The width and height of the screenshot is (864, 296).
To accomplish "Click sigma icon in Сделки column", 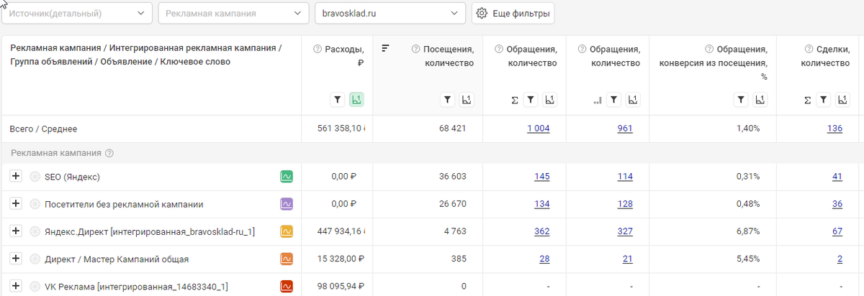I will point(808,101).
